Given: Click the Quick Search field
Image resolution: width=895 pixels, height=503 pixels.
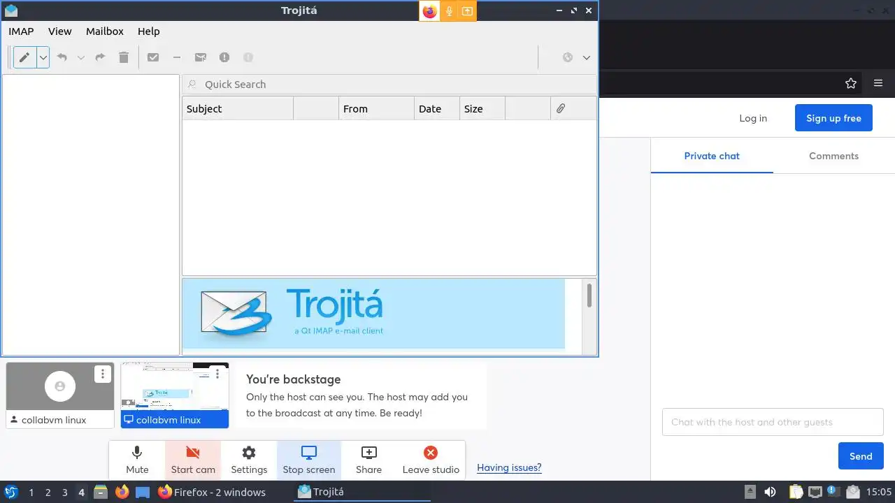Looking at the screenshot, I should (389, 84).
